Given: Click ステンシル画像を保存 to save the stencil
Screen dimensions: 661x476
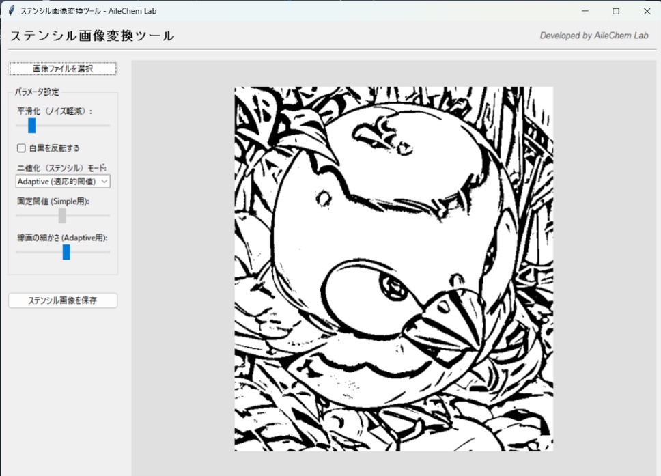Looking at the screenshot, I should click(x=63, y=300).
